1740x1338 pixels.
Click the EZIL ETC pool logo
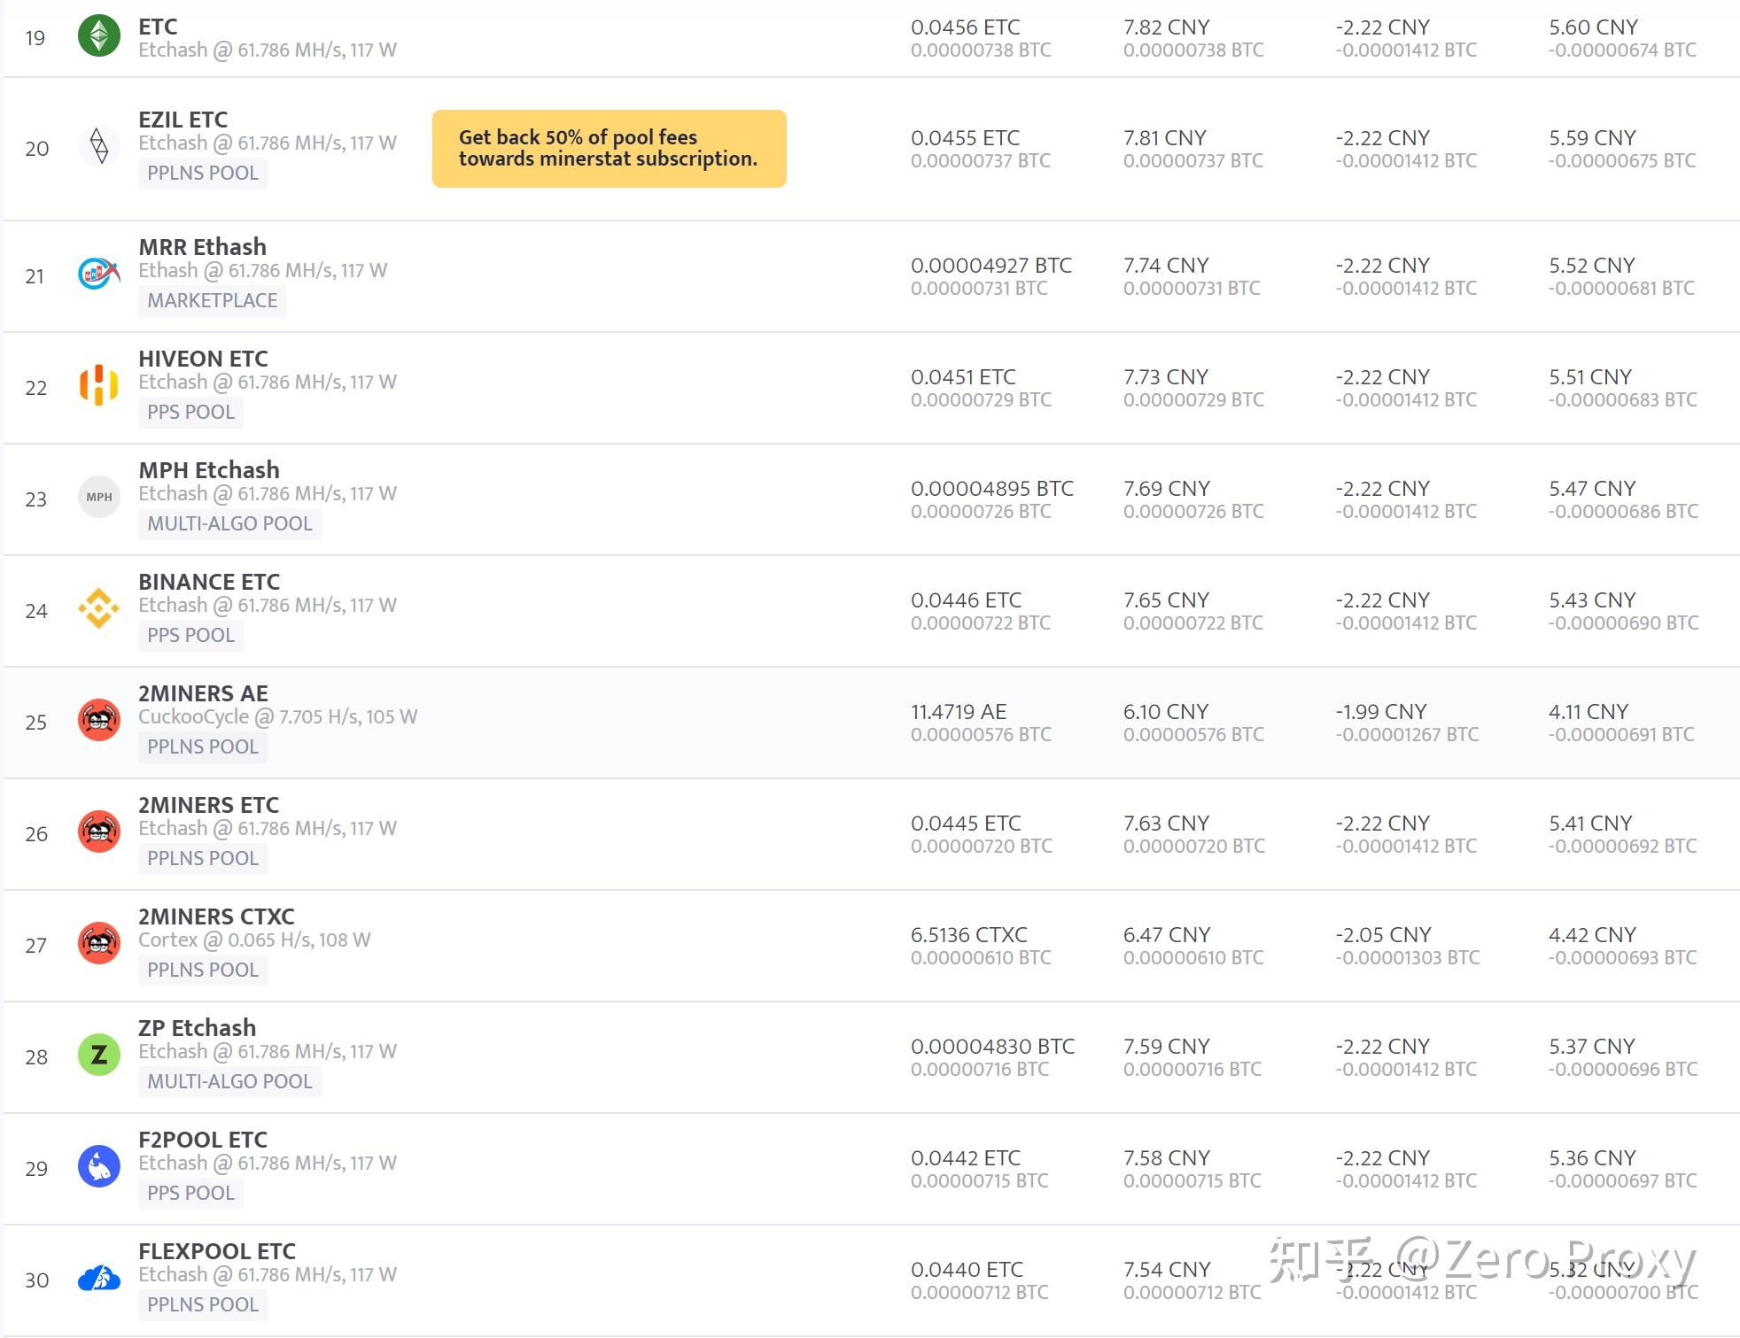(x=99, y=145)
